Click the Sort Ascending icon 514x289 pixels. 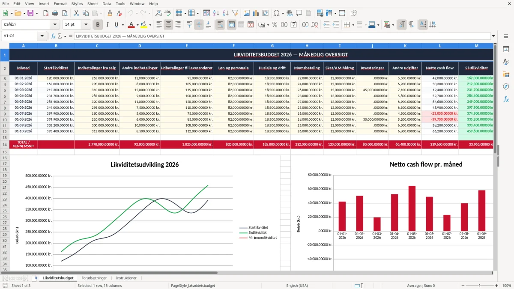(x=216, y=13)
